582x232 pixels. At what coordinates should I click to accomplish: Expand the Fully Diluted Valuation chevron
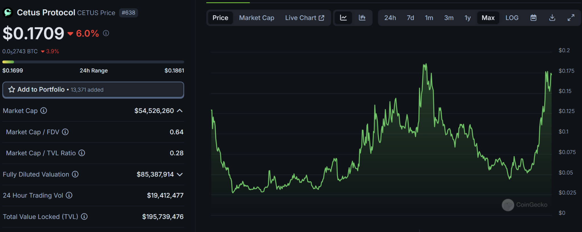pos(180,174)
